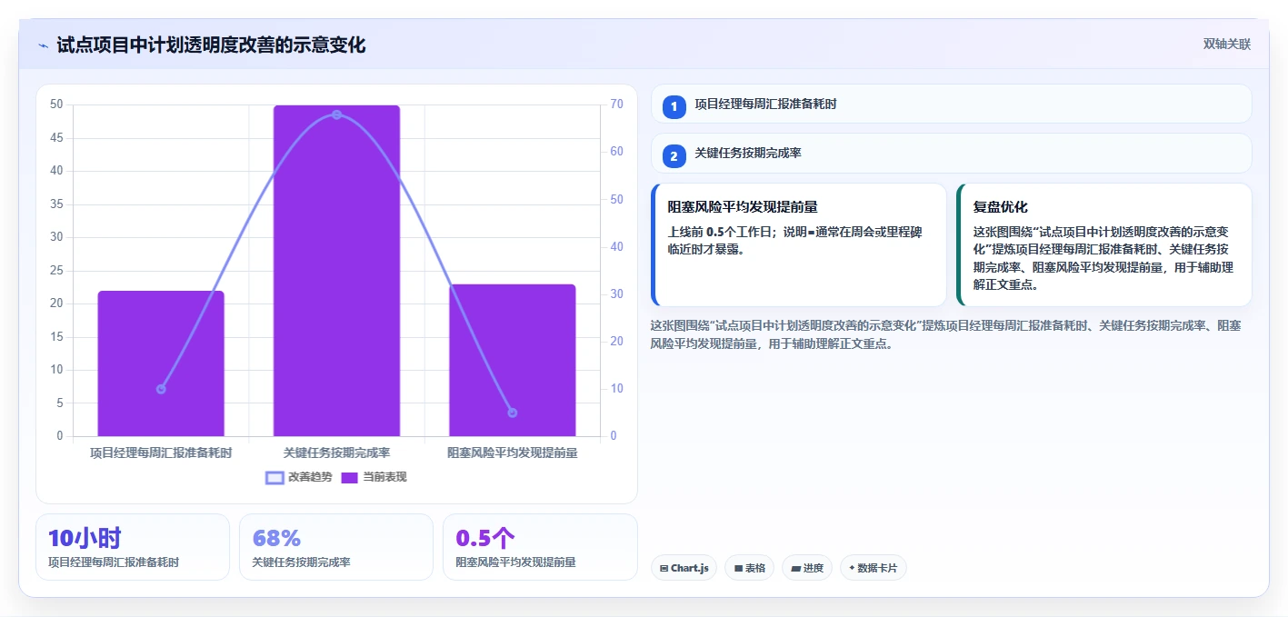Open the 复盘优化 card
Image resolution: width=1288 pixels, height=617 pixels.
pos(1104,245)
